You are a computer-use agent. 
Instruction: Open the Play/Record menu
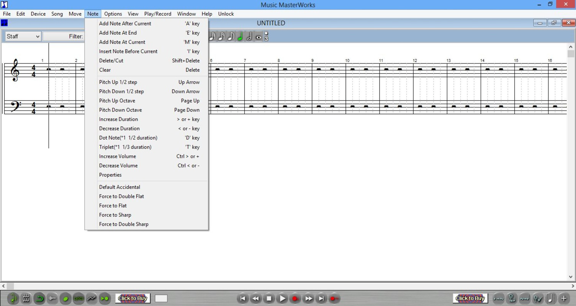pos(158,14)
